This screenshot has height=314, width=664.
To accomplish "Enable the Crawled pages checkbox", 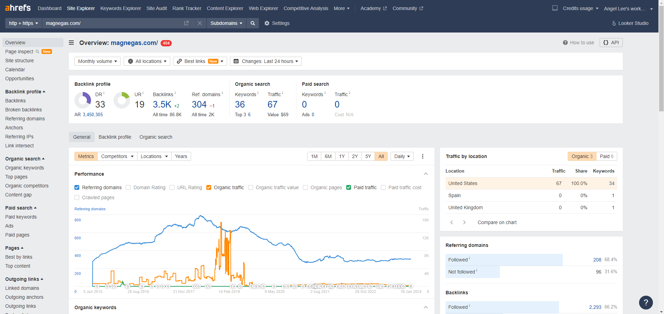I will [x=77, y=197].
